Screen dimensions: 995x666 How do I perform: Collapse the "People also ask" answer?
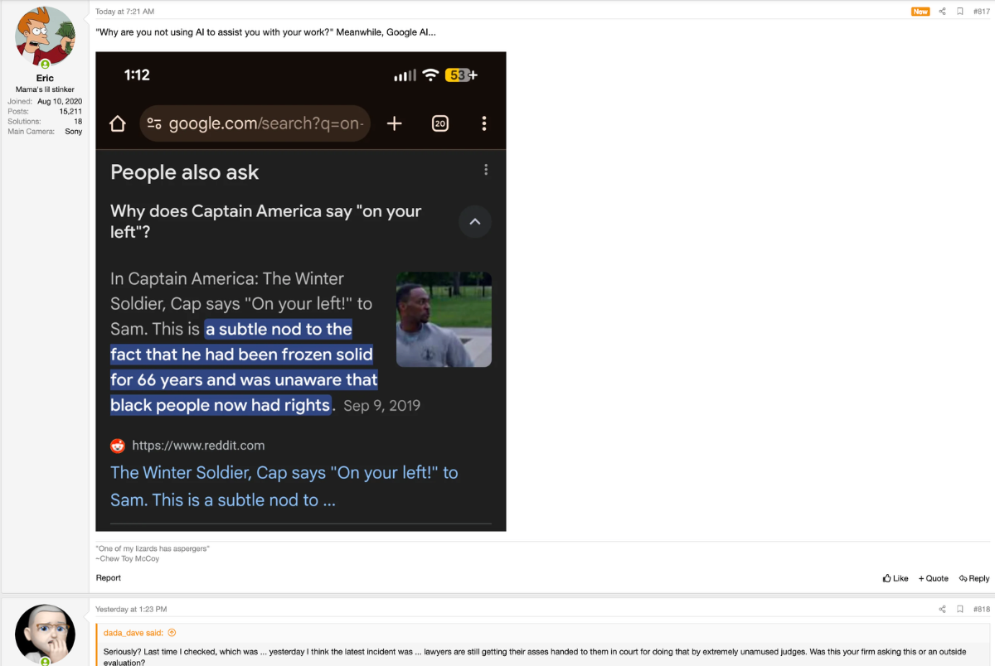(474, 221)
